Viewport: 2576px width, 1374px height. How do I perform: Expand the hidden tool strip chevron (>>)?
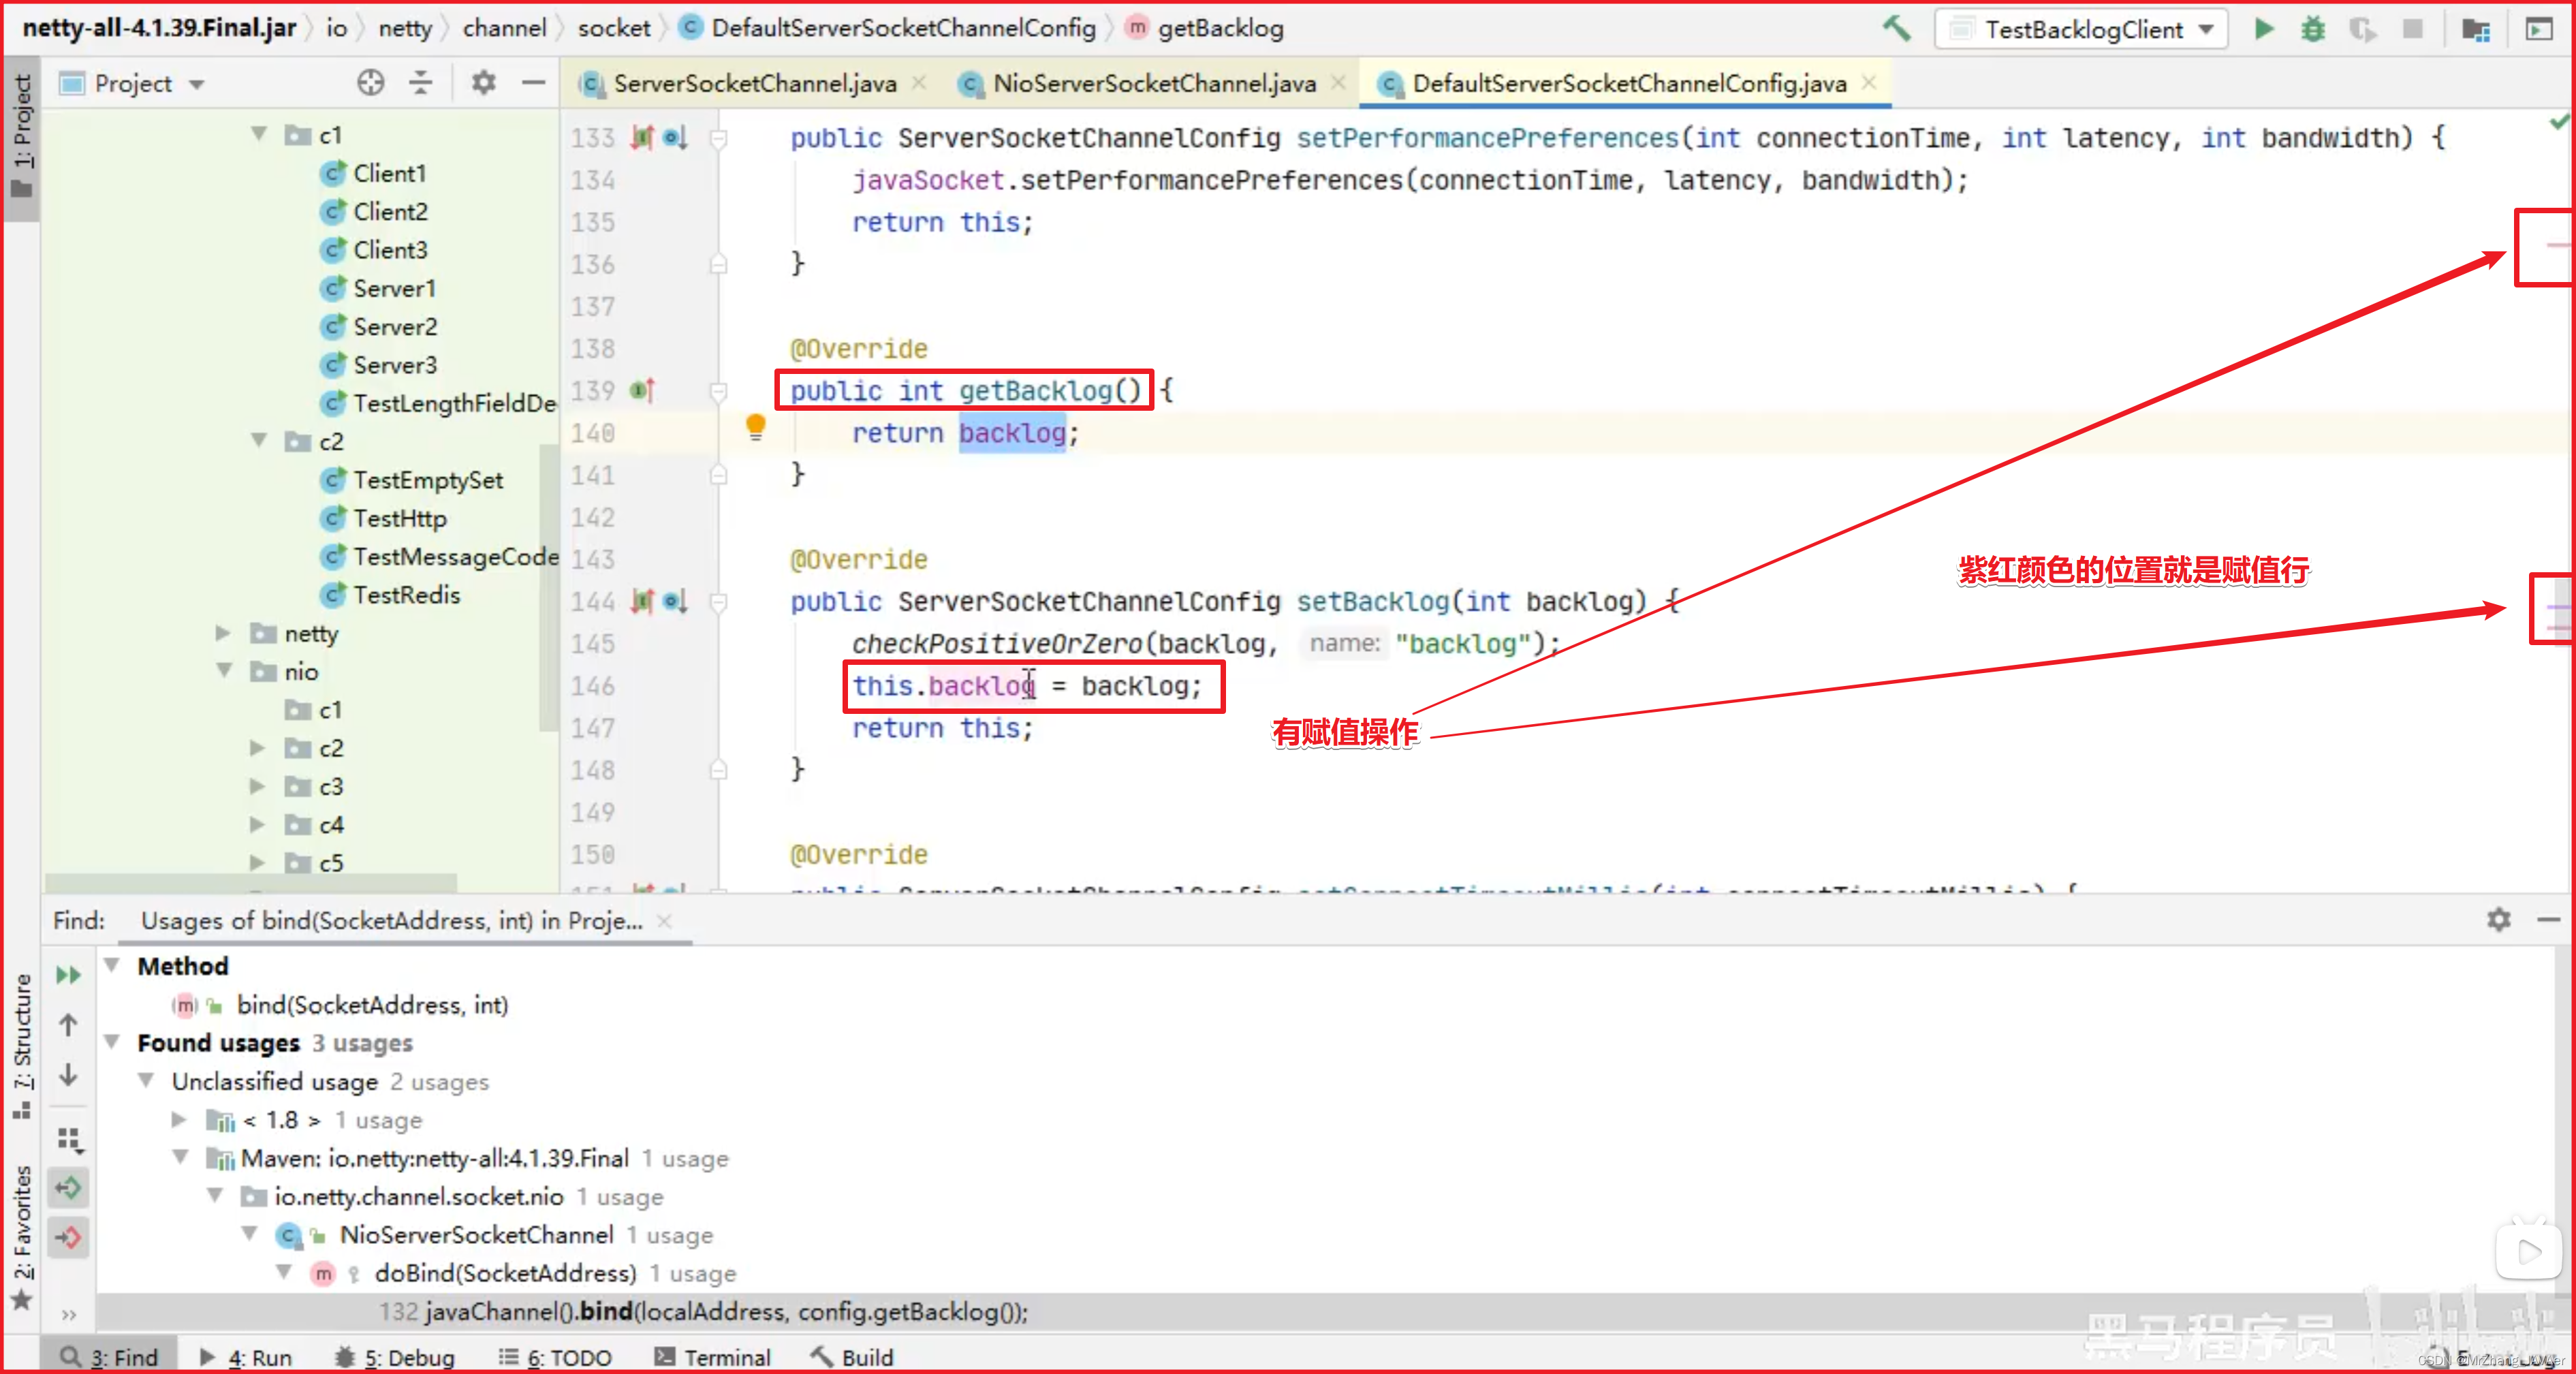(x=68, y=1315)
